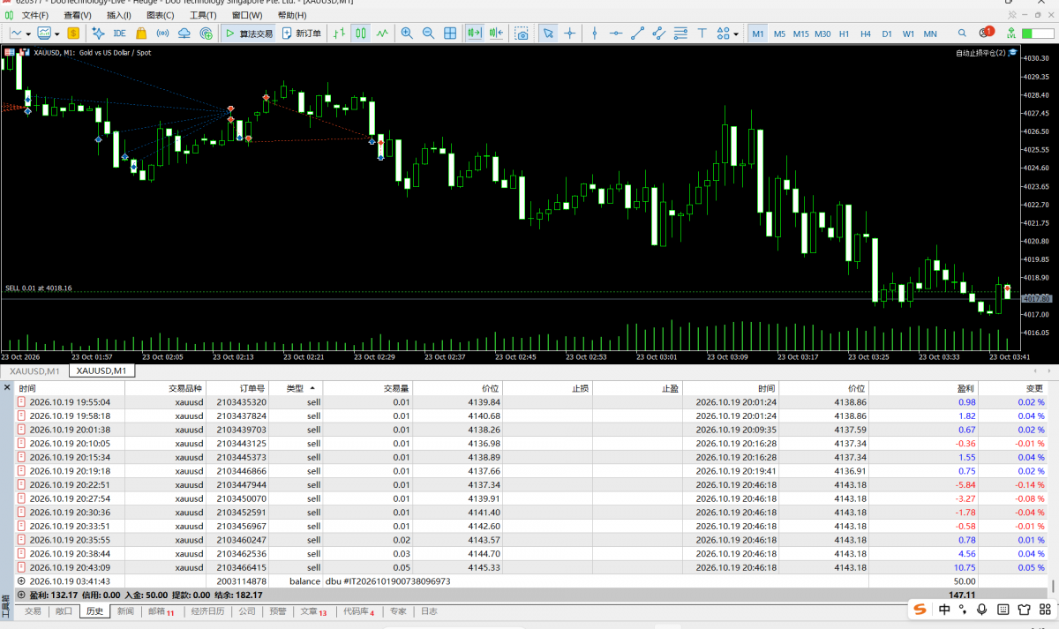Select the text label tool
This screenshot has width=1059, height=629.
[702, 34]
